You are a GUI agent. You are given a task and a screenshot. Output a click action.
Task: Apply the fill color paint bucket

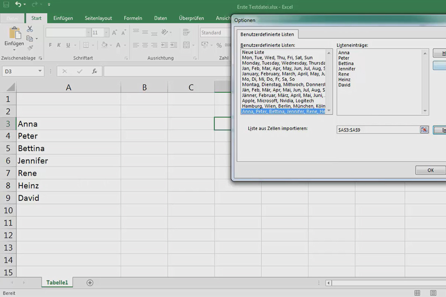pos(104,45)
